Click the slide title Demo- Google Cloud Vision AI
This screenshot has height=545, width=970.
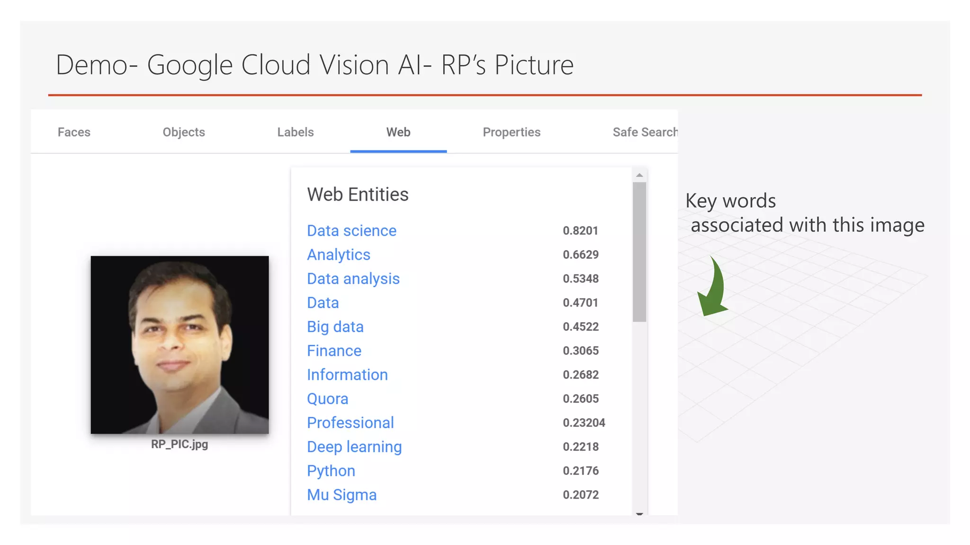314,65
